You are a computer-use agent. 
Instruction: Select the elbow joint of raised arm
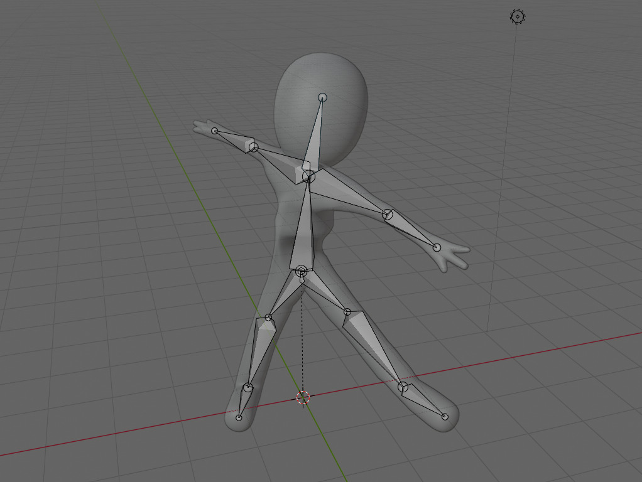(x=254, y=147)
